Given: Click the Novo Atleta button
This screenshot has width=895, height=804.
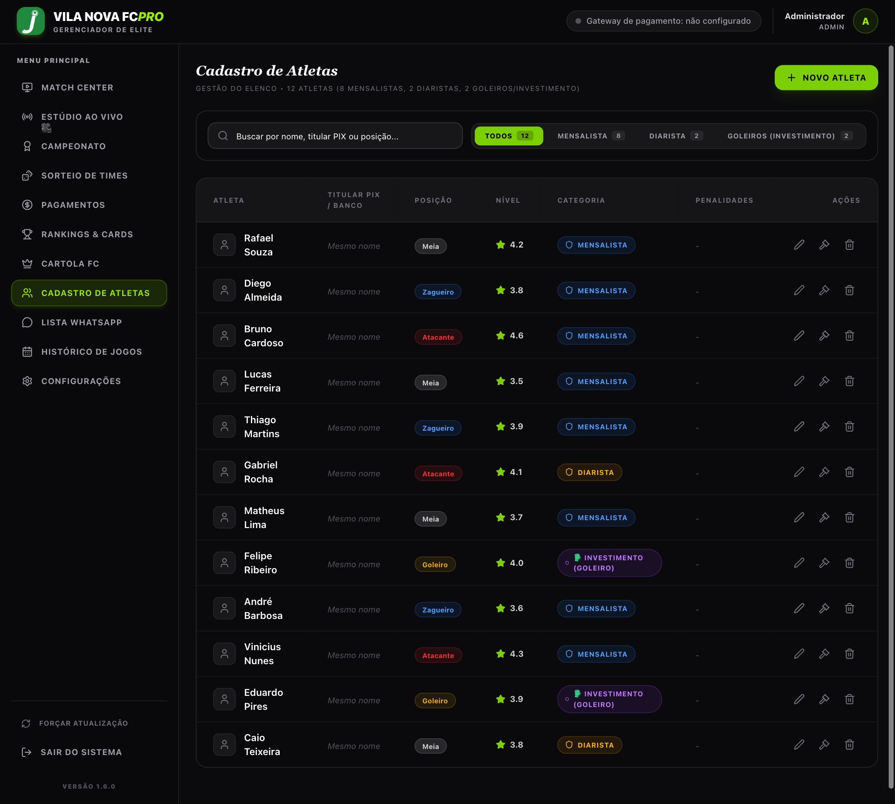Looking at the screenshot, I should point(826,78).
